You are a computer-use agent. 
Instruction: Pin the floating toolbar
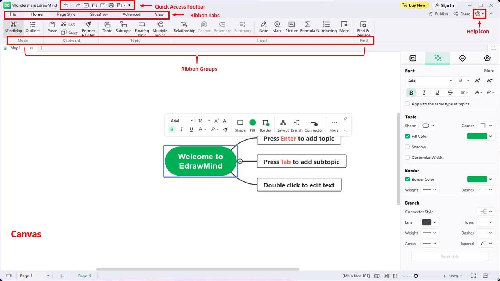coord(345,119)
